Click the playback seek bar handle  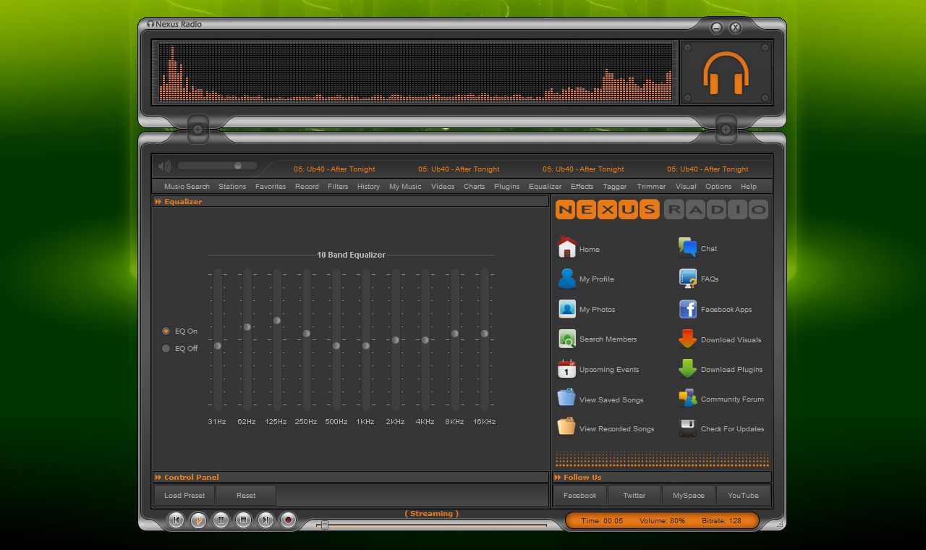tap(325, 525)
